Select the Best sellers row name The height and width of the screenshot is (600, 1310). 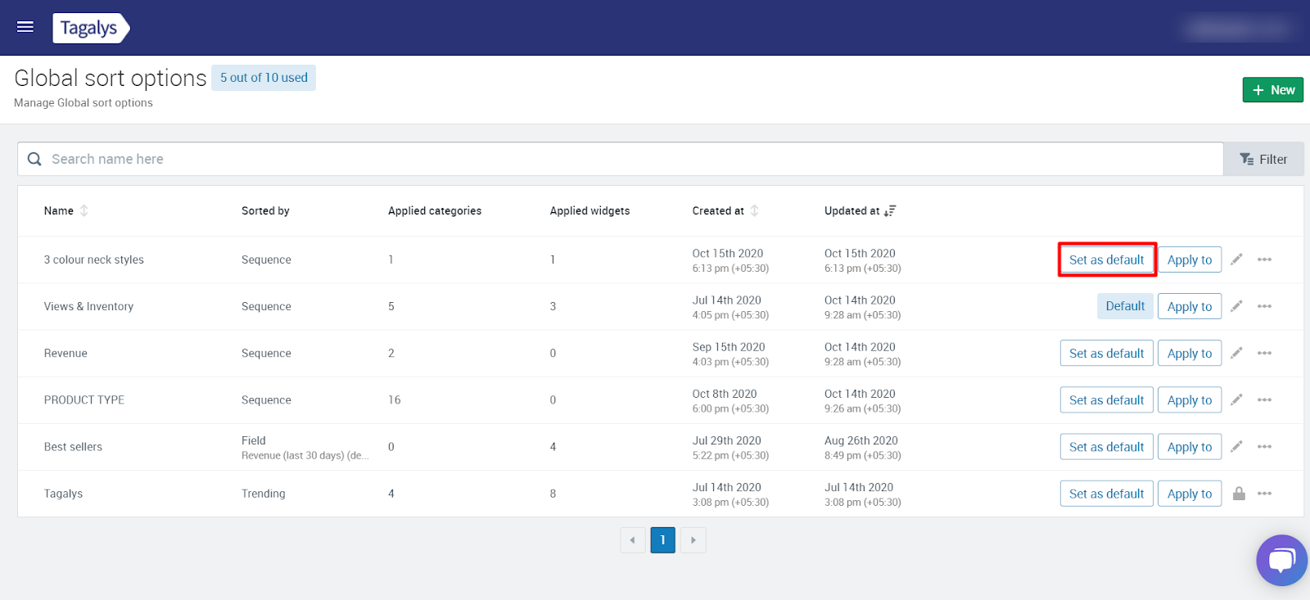(x=73, y=446)
